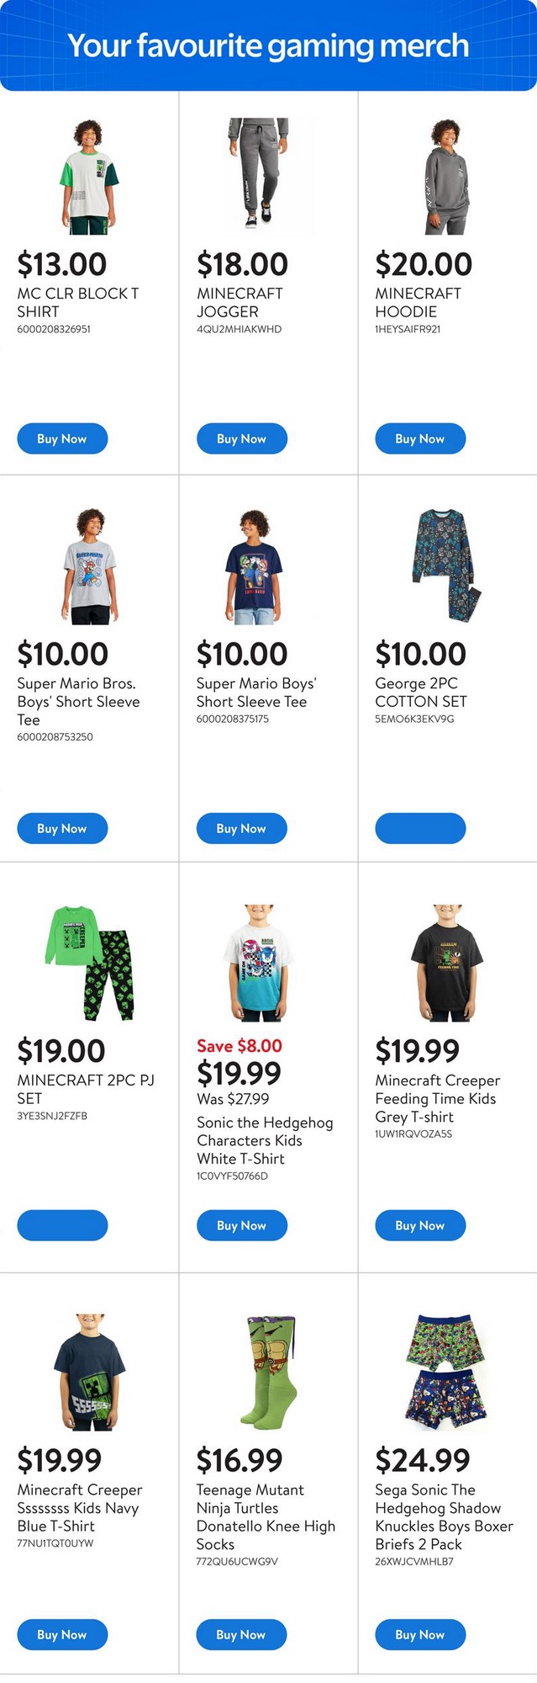Viewport: 537px width, 1683px height.
Task: Click the Sega Sonic Boxer Briefs 2 Pack title
Action: (x=444, y=1516)
